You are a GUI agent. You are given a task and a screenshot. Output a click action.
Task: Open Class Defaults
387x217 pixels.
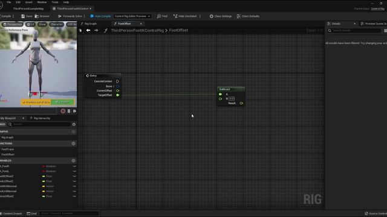click(248, 16)
